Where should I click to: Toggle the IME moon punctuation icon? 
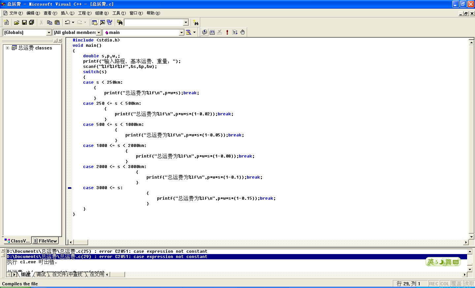441,262
